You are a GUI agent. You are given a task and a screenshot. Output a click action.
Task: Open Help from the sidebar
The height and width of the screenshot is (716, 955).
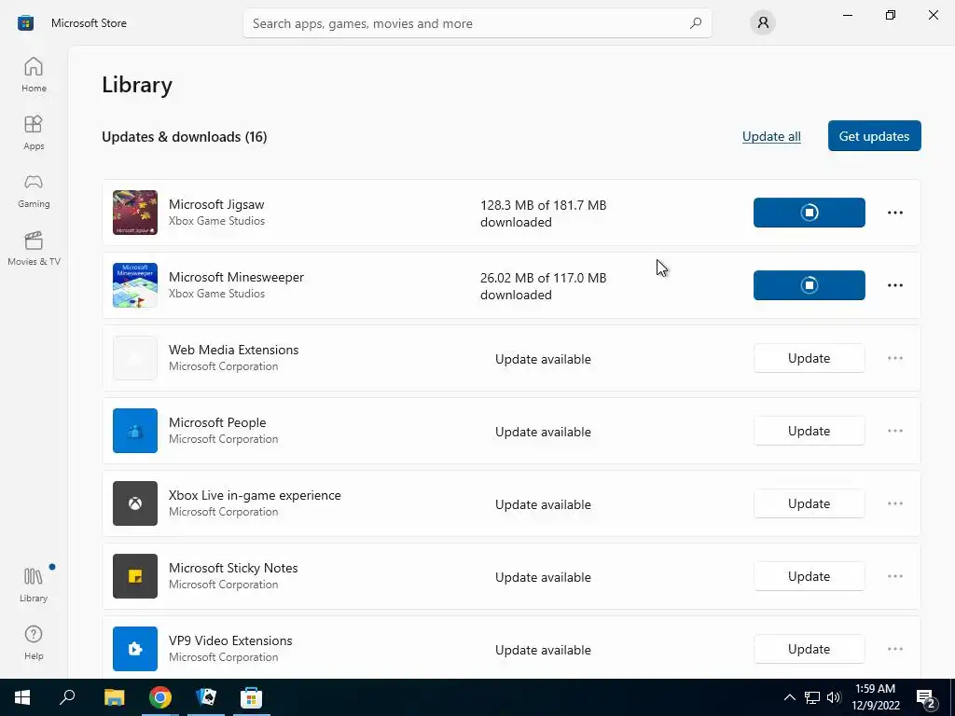click(x=34, y=642)
